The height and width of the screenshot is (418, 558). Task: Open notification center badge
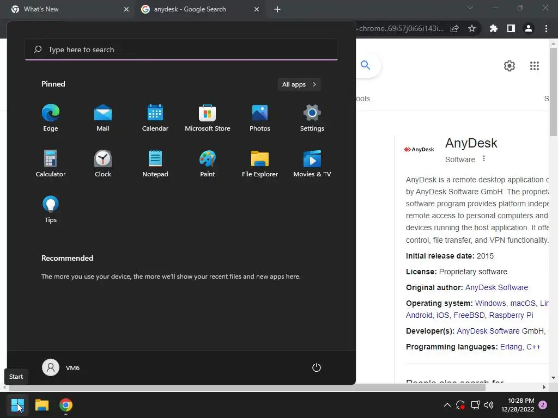[x=543, y=405]
